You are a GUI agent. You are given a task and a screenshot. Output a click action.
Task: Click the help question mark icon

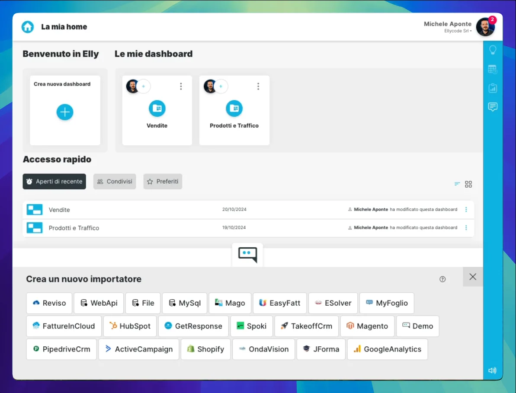[442, 279]
